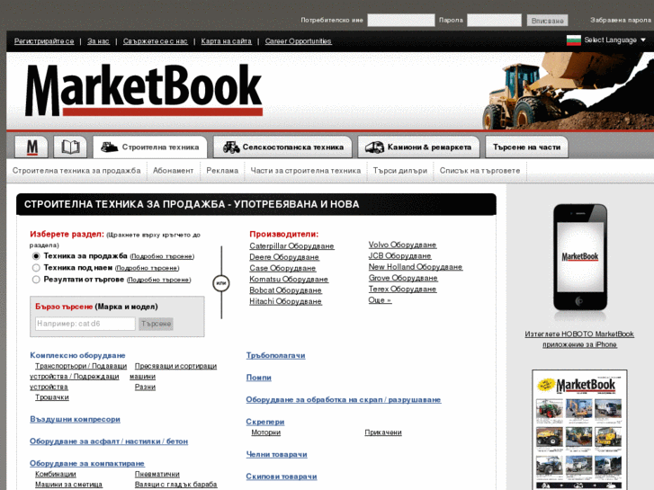Screen dimensions: 654x490
Task: Switch to the Търсене на части tab
Action: (x=526, y=147)
